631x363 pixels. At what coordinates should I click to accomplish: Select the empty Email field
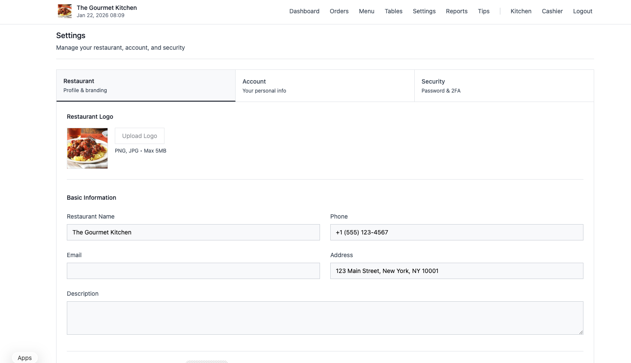pyautogui.click(x=193, y=270)
